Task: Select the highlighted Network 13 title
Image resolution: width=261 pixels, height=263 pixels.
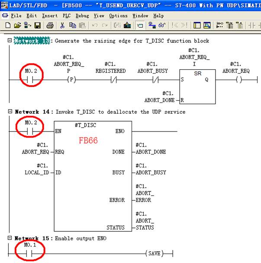Action: coord(32,41)
